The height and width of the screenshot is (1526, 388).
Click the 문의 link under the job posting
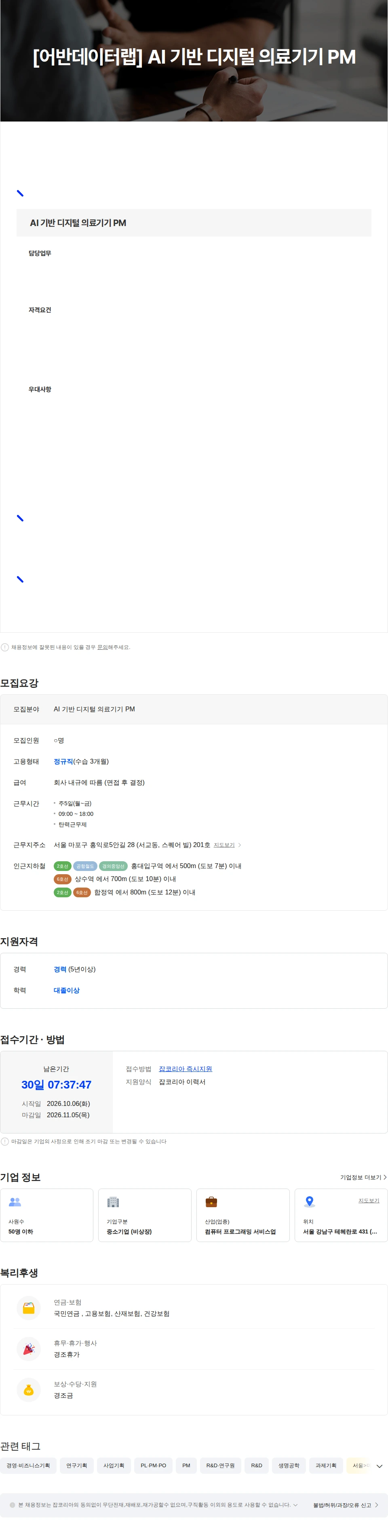pyautogui.click(x=102, y=647)
